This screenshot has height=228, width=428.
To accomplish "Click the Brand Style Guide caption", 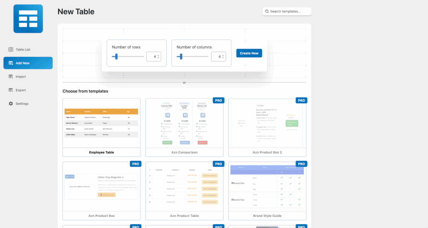I will click(x=267, y=216).
